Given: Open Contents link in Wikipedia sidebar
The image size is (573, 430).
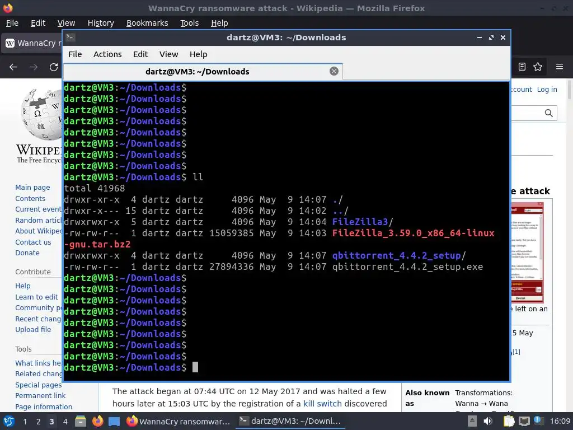Looking at the screenshot, I should click(30, 199).
